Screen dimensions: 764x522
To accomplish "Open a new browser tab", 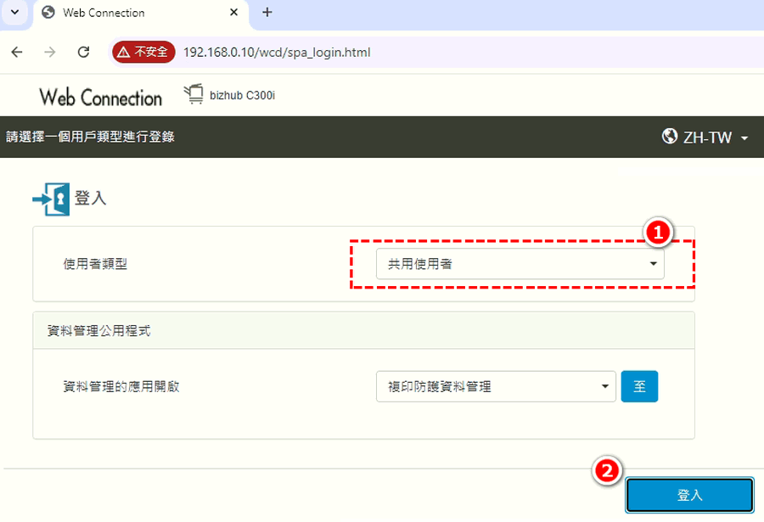I will (267, 13).
